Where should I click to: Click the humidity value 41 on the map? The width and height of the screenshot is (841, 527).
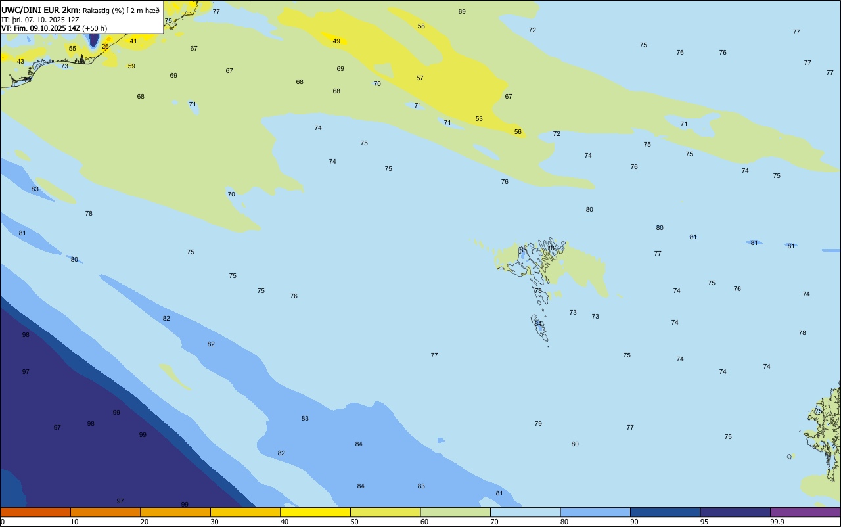(x=133, y=41)
